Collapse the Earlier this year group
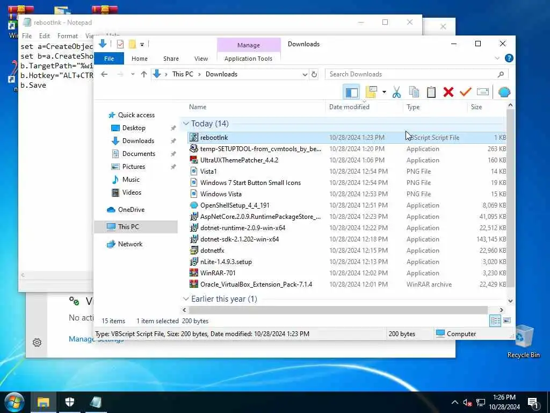The image size is (550, 413). (186, 299)
